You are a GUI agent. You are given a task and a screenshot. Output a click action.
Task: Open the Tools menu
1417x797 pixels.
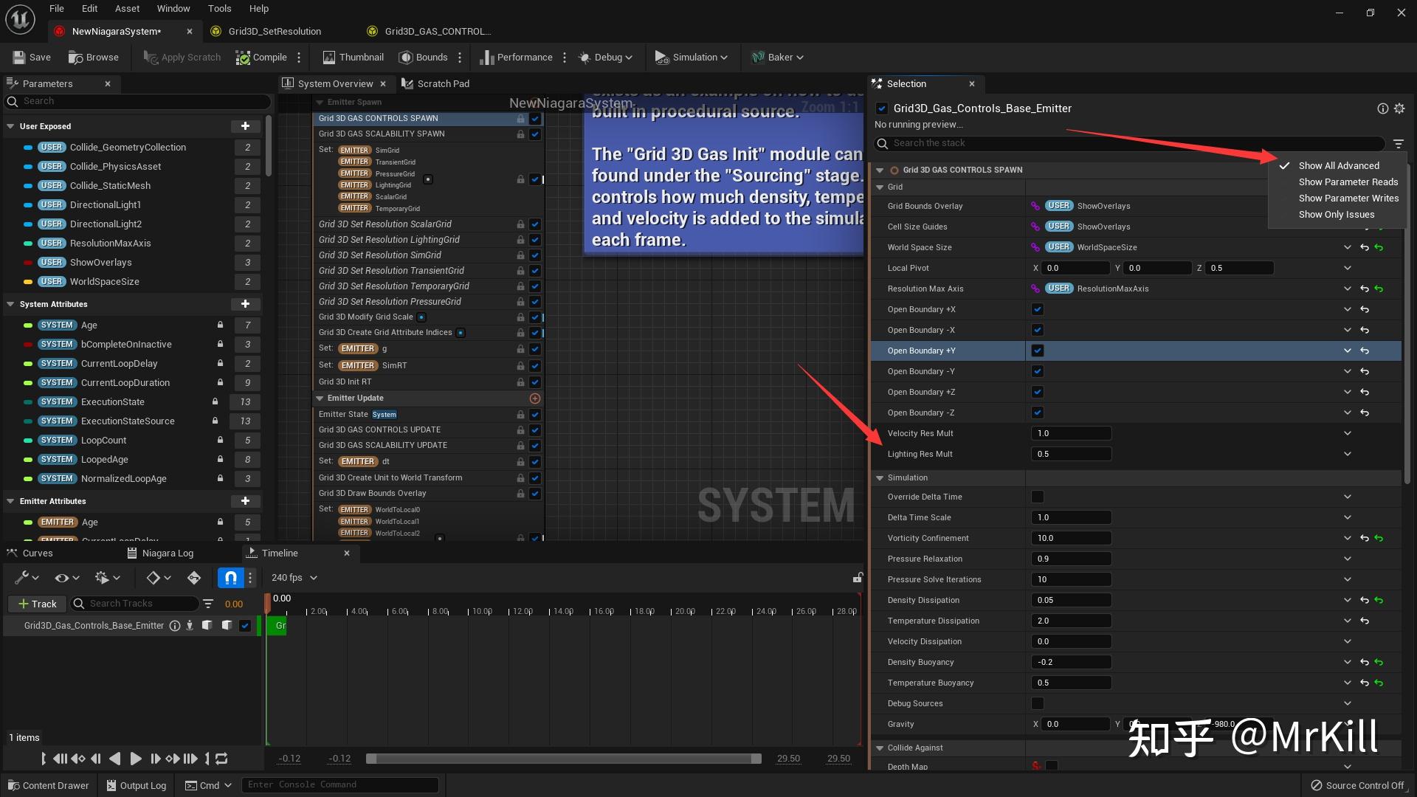(x=219, y=8)
